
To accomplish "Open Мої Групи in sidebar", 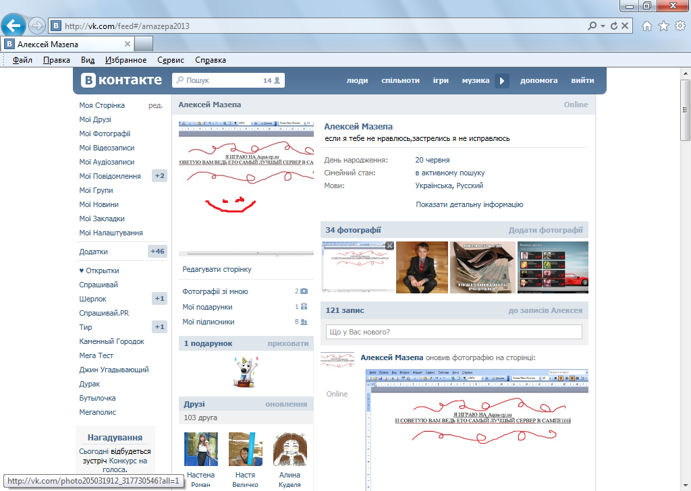I will 96,190.
